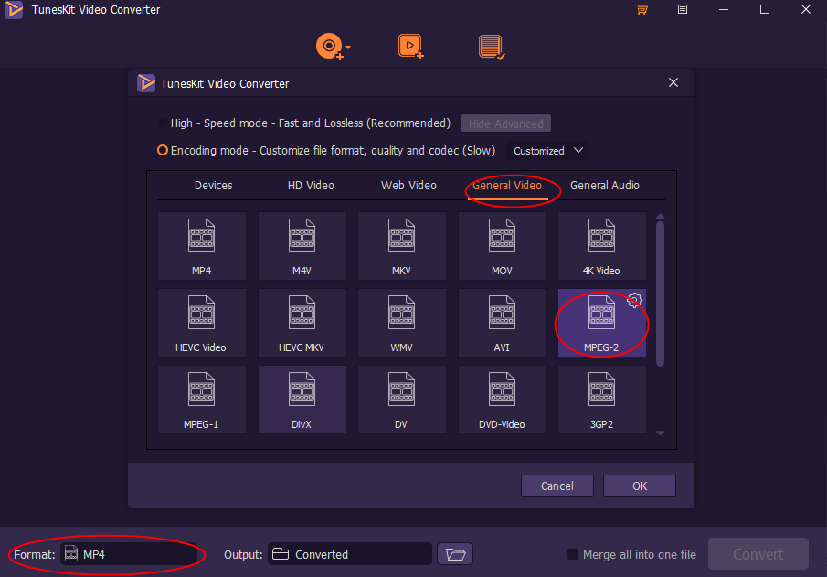Image resolution: width=827 pixels, height=577 pixels.
Task: Pick the 3GP2 format tile
Action: pyautogui.click(x=602, y=400)
